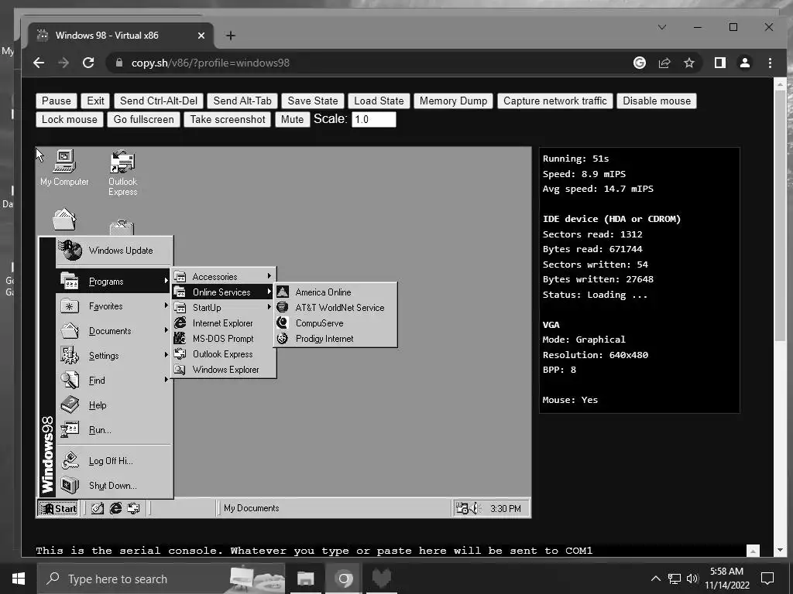This screenshot has width=793, height=594.
Task: Expand Accessories submenu arrow
Action: (x=269, y=276)
